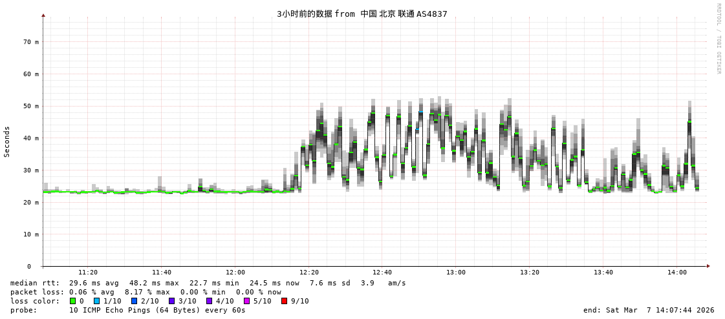Click the end timestamp Sat Mar 7
The width and height of the screenshot is (725, 319).
click(x=649, y=310)
